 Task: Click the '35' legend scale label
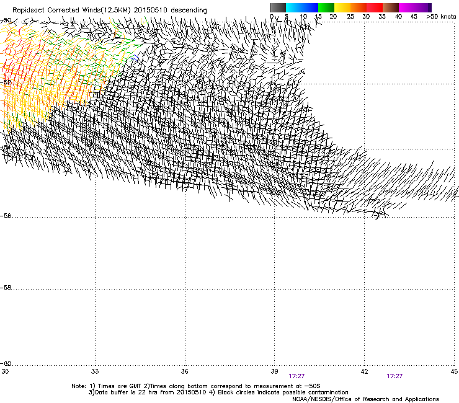click(382, 16)
